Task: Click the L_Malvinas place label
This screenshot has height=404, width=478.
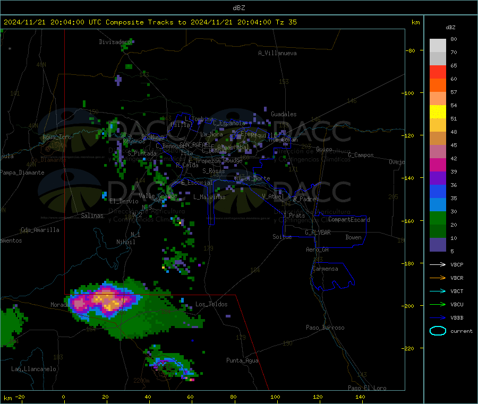Action: pos(209,197)
